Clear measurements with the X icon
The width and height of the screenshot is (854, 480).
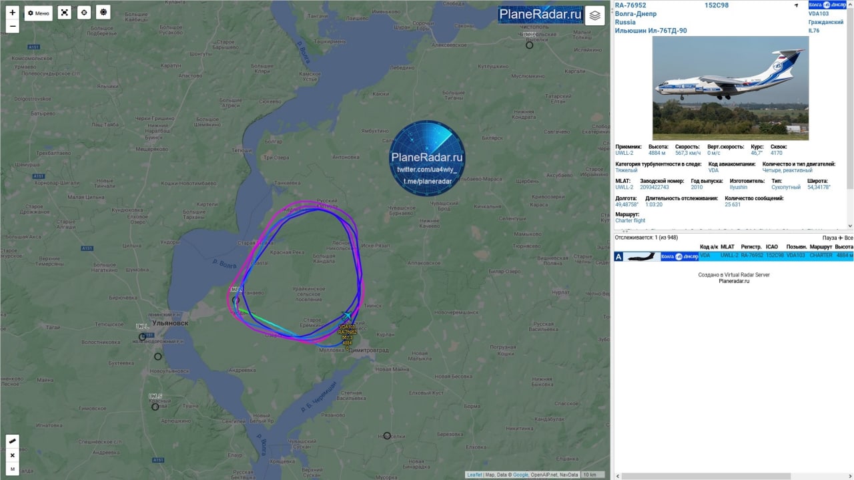12,455
